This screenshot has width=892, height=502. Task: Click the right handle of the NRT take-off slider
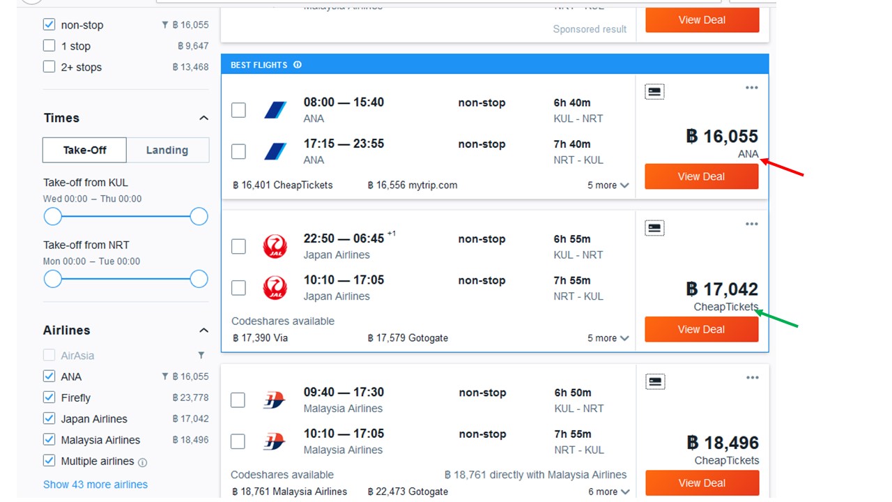(x=199, y=280)
